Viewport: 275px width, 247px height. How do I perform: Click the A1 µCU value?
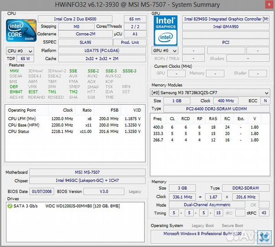[x=135, y=34]
